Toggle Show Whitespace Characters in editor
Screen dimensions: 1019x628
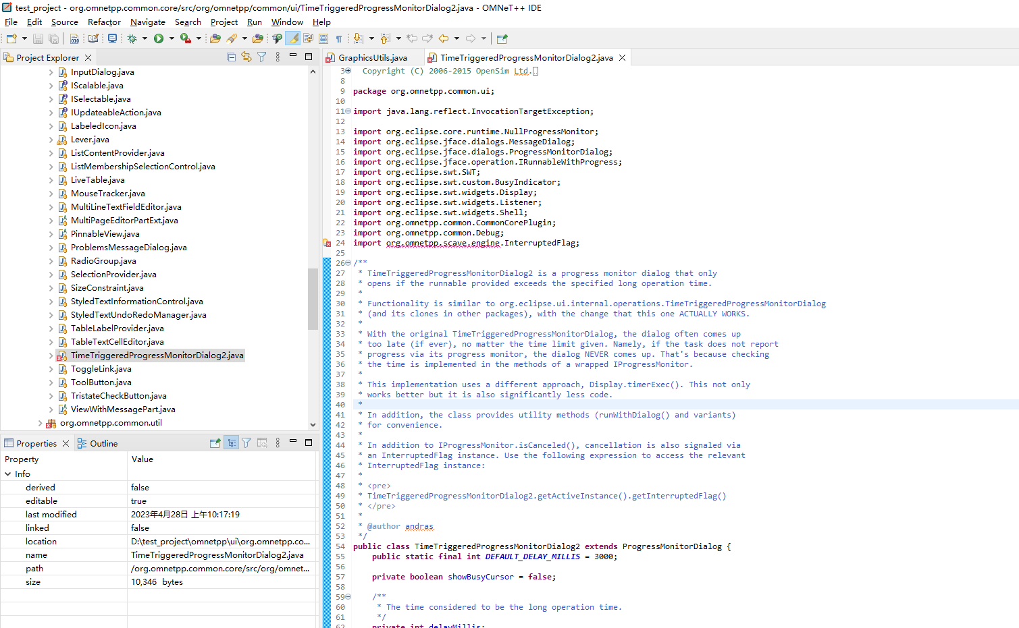(339, 38)
